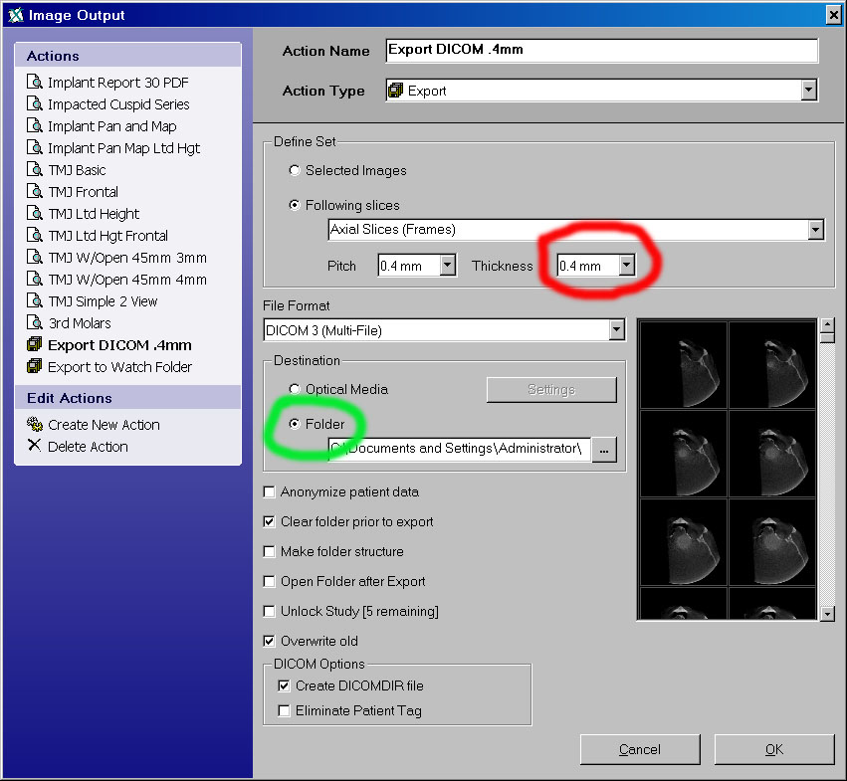Click the Image Output title bar icon
Screen dimensions: 847x781
16,15
